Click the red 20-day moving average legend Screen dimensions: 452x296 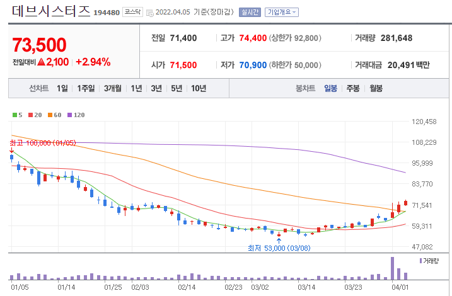tap(35, 115)
